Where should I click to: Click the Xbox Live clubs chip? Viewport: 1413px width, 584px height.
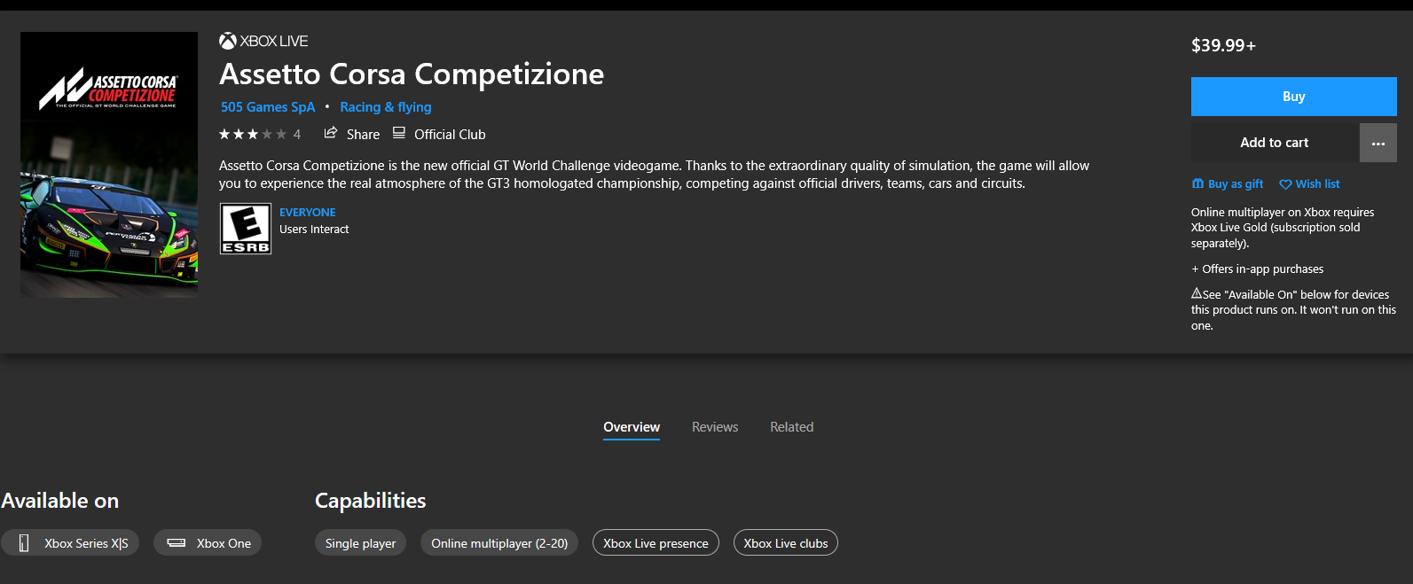point(786,543)
